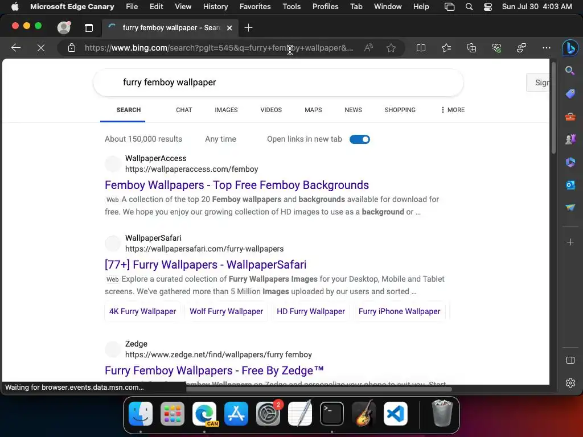Open the browser extensions sharing icon

[x=522, y=48]
